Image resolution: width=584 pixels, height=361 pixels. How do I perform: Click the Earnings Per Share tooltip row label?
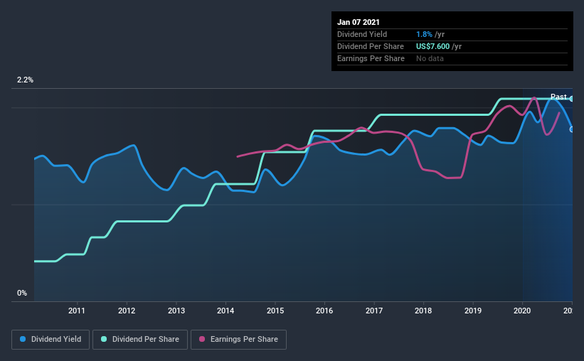point(371,58)
